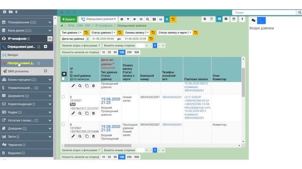
Task: Click the top page number input field
Action: click(141, 46)
